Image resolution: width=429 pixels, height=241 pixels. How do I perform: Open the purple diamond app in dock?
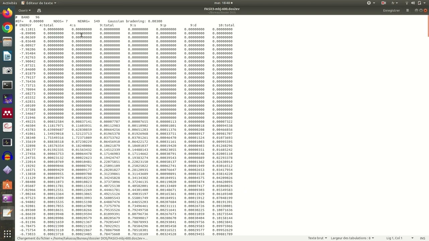tap(7, 171)
